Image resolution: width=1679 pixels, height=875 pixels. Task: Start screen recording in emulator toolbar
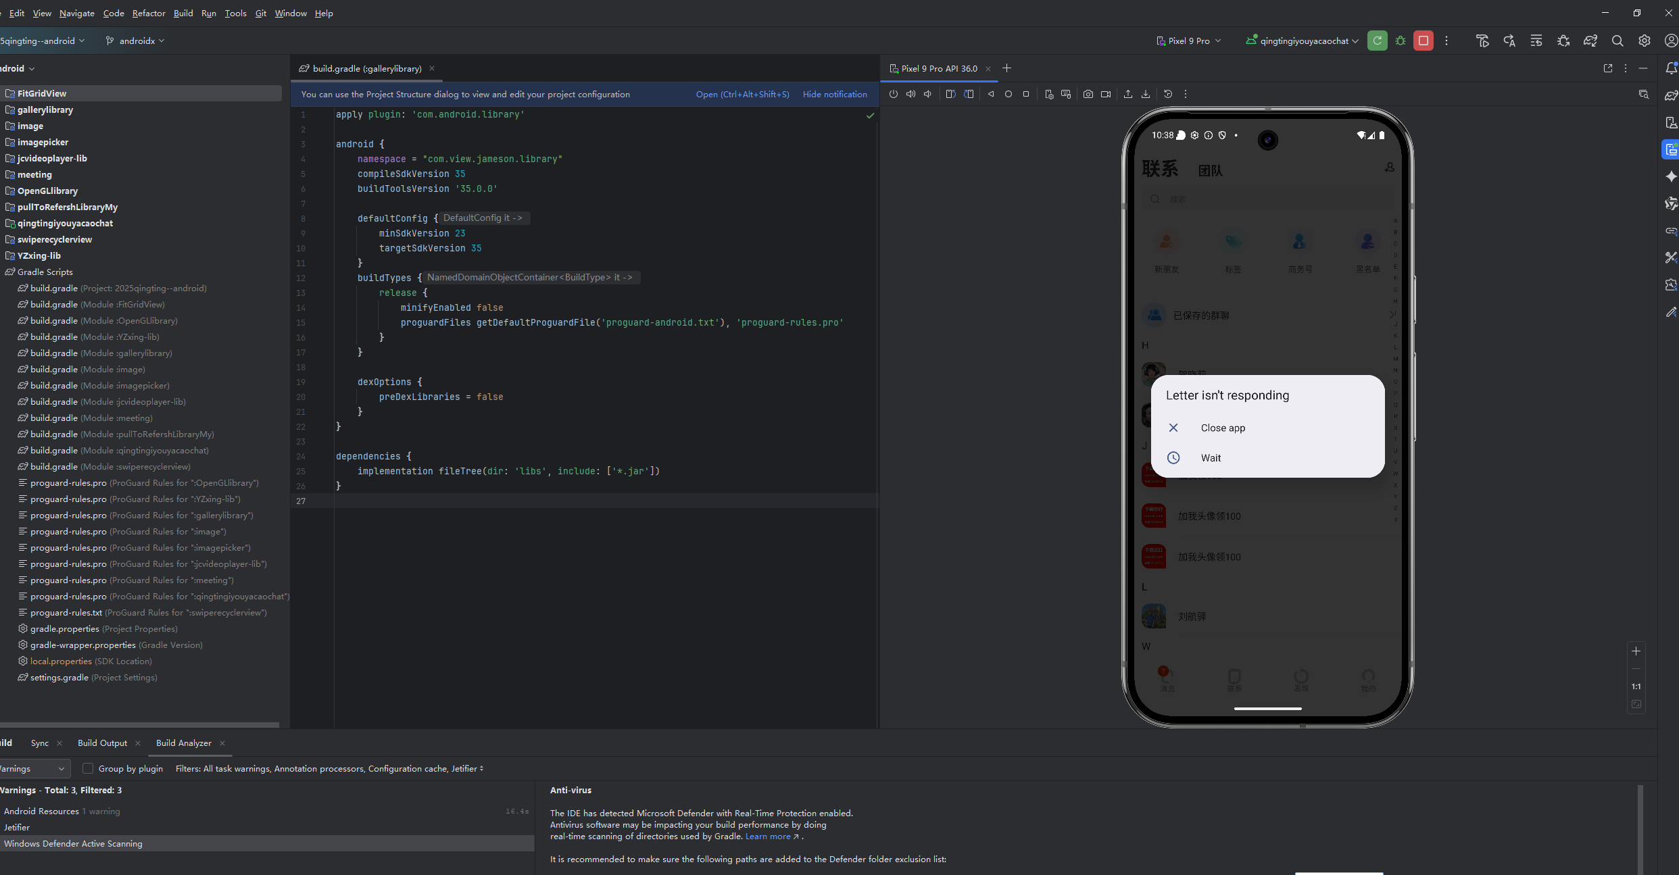[1105, 95]
